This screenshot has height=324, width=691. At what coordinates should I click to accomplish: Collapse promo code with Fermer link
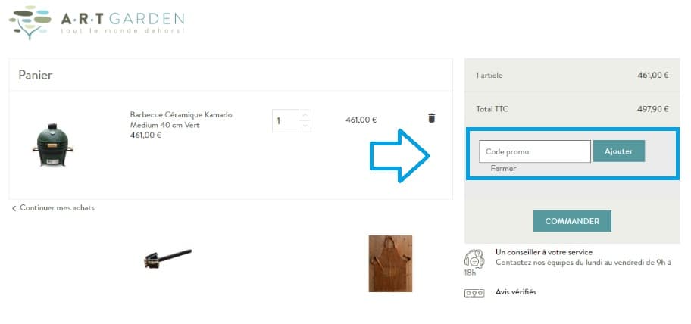pos(503,168)
